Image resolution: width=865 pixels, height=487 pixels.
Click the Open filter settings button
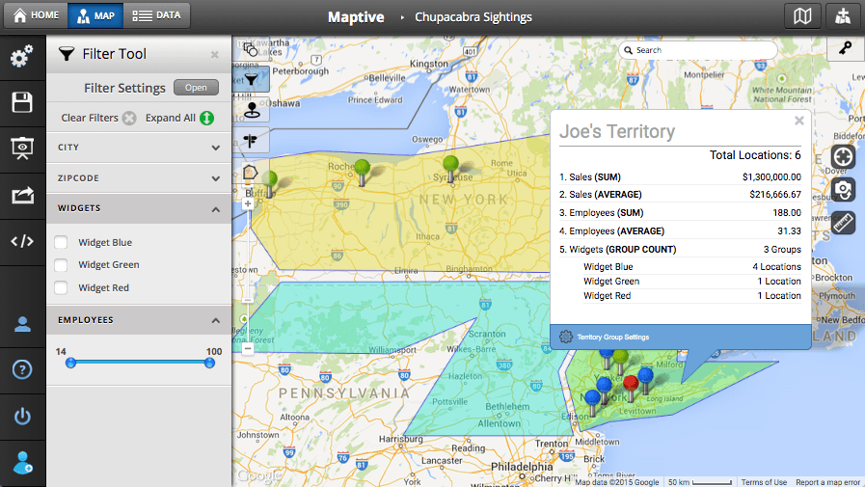196,87
